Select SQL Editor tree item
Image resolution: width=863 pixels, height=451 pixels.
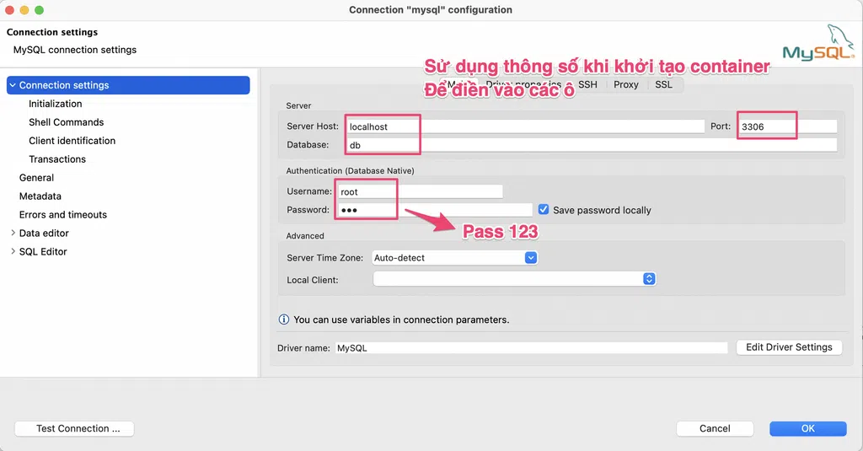[43, 252]
